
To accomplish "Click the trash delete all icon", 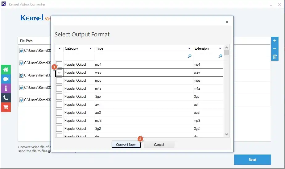I will (275, 57).
